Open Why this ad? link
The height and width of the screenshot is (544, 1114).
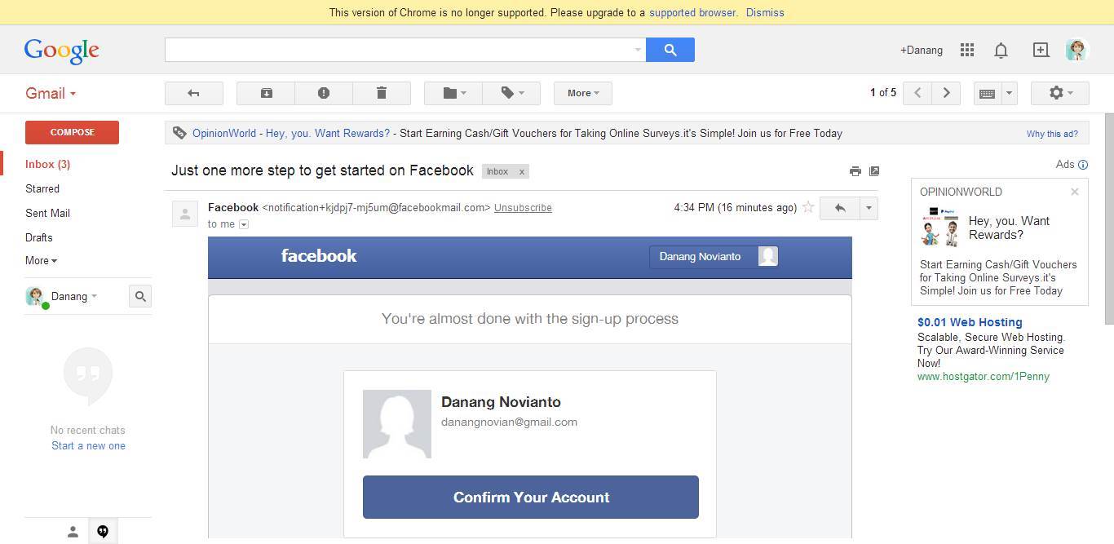[1052, 134]
